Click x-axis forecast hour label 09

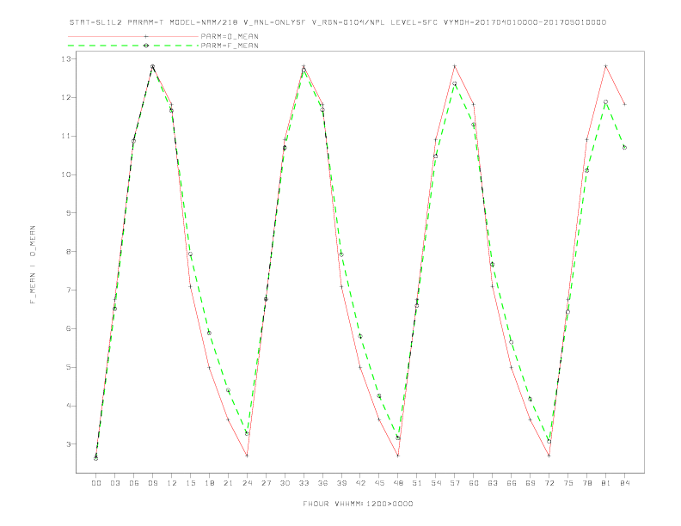tap(152, 483)
